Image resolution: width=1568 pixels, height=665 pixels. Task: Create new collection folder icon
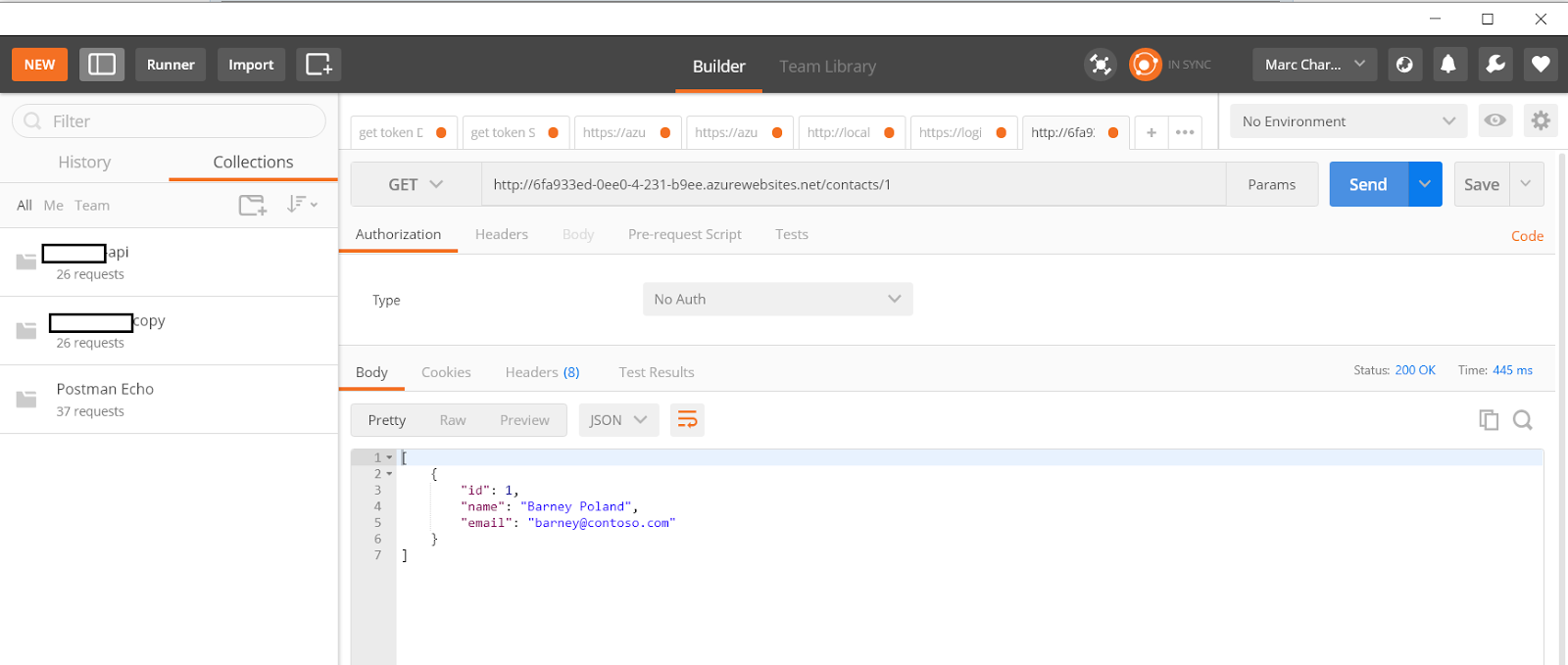[x=253, y=205]
